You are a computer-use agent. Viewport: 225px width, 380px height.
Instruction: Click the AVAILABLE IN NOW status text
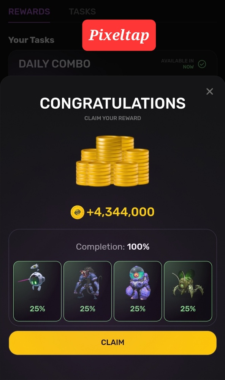(177, 64)
